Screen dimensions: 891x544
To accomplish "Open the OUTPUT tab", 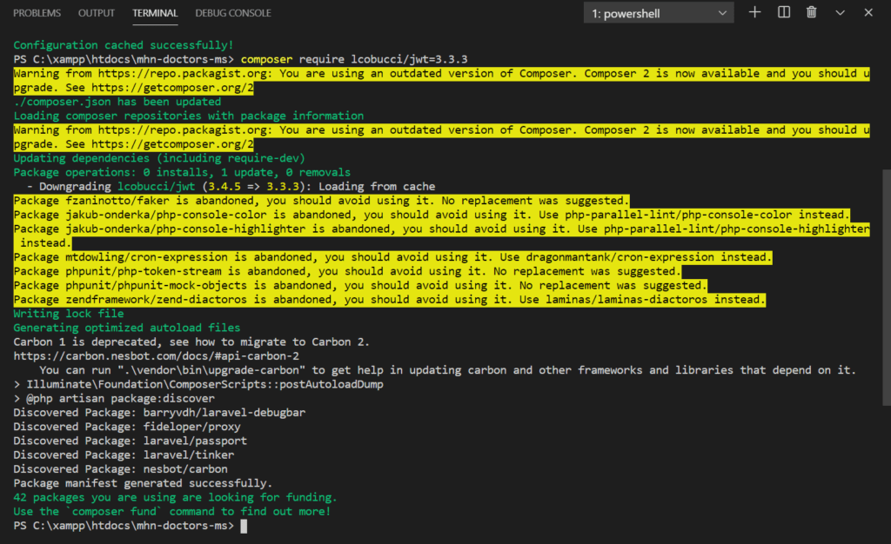I will [x=96, y=12].
